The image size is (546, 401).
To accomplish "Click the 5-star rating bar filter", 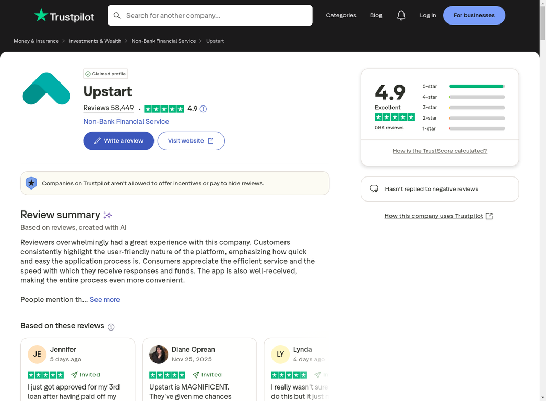I will click(476, 86).
